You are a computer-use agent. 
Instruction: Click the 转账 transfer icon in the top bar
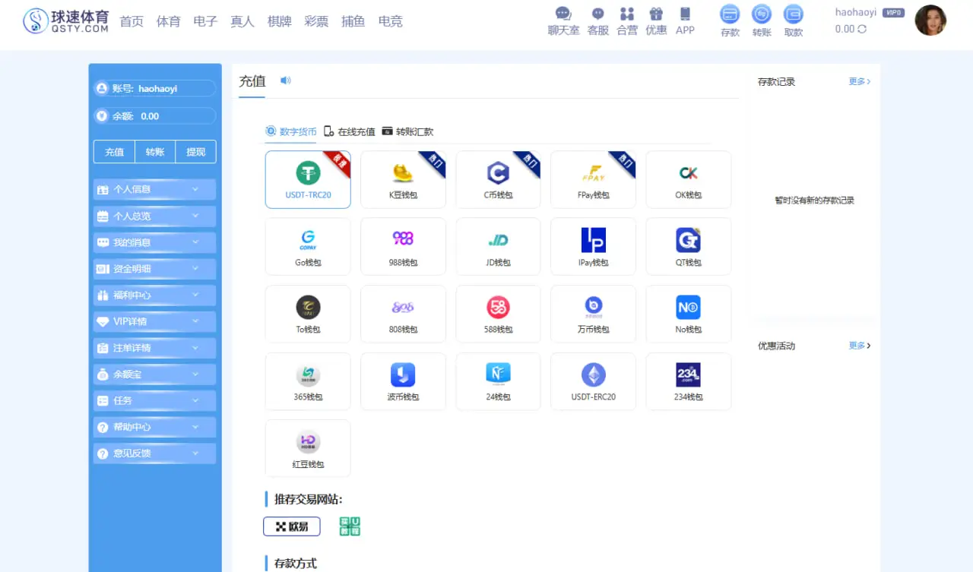(x=761, y=21)
